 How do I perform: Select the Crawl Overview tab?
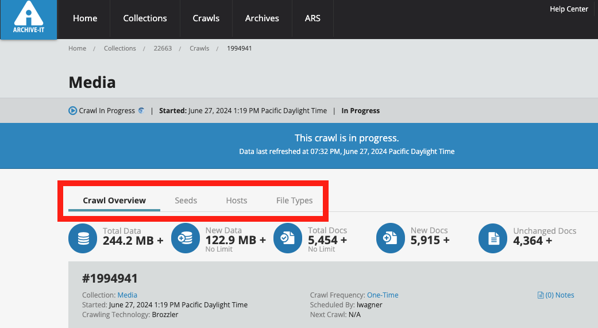114,200
